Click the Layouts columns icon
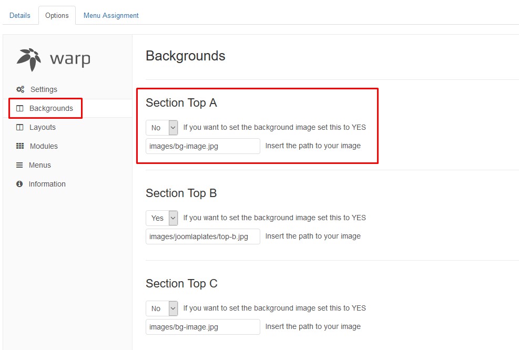Screen dimensions: 519x350 pyautogui.click(x=20, y=127)
